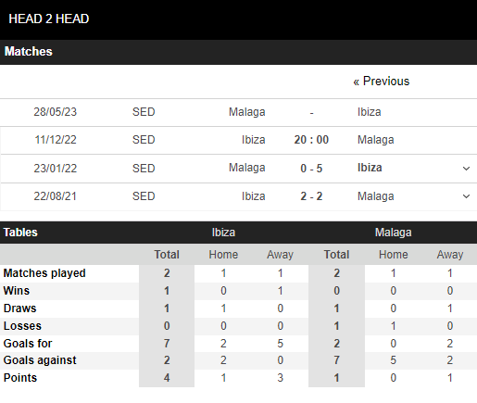This screenshot has width=477, height=403.
Task: Click Ibiza away team on 28/05/23
Action: pyautogui.click(x=370, y=112)
